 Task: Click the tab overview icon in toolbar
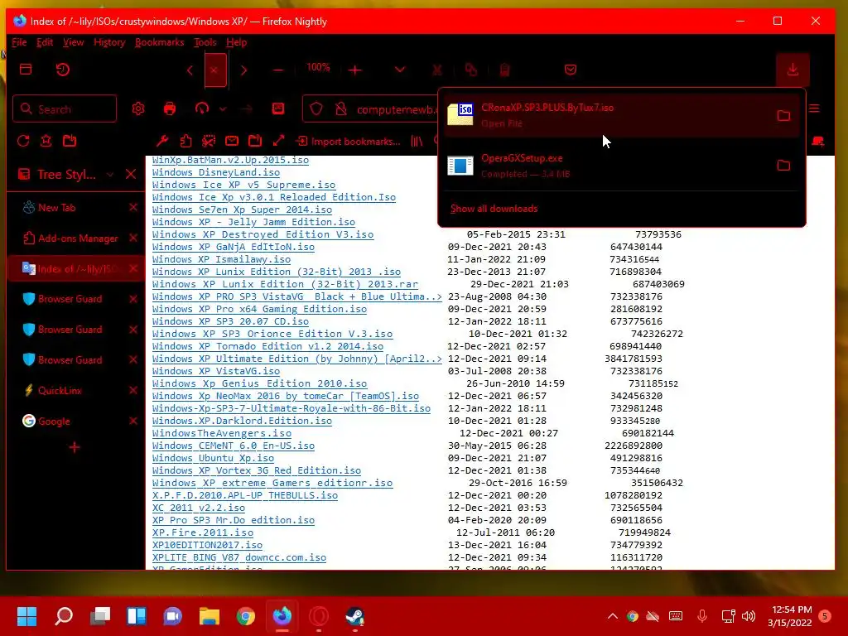[26, 70]
